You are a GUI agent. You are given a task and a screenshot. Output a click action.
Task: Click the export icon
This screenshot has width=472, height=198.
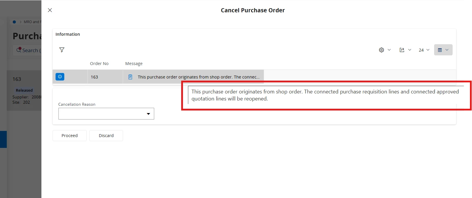coord(402,50)
